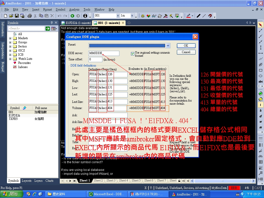Expand the Markets folder
Screen dimensions: 264x198
10,38
